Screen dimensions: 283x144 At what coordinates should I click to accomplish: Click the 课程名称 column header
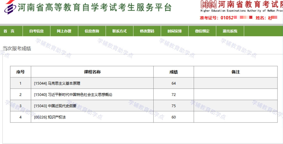click(92, 72)
